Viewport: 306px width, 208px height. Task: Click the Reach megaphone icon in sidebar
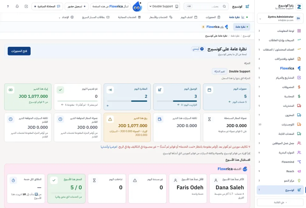click(299, 171)
